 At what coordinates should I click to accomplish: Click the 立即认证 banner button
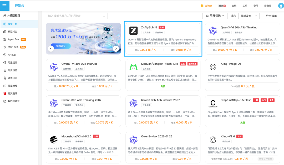click(x=61, y=46)
